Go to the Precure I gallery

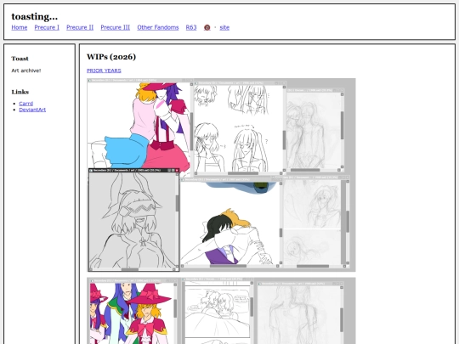47,27
